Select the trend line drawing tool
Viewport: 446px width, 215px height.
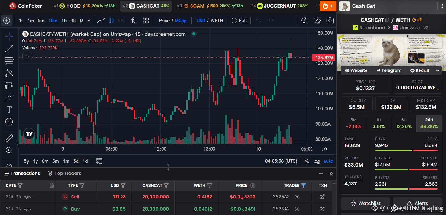click(x=9, y=48)
